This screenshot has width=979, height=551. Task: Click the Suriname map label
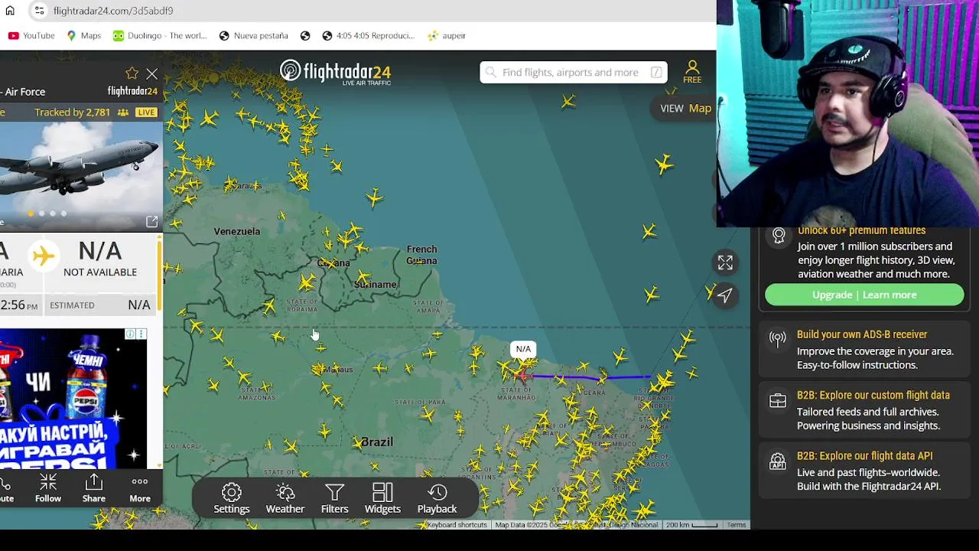click(376, 284)
